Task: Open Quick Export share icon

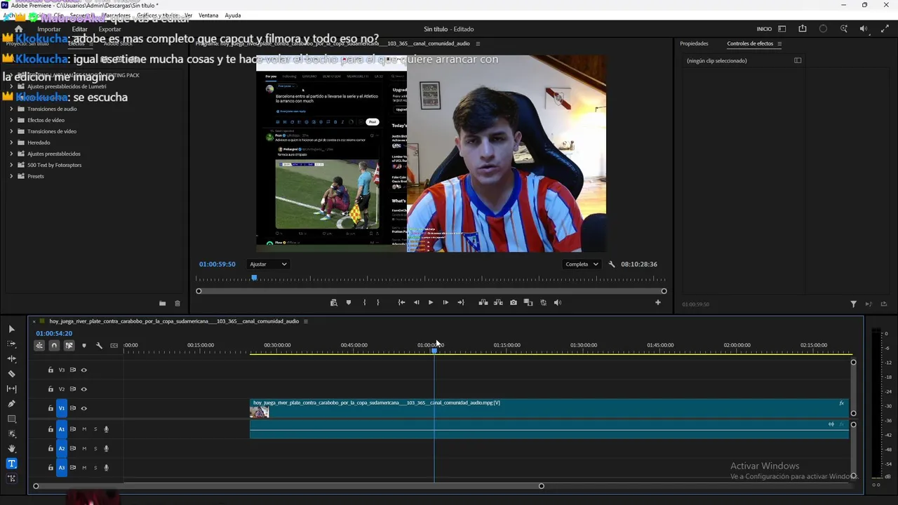Action: 803,29
